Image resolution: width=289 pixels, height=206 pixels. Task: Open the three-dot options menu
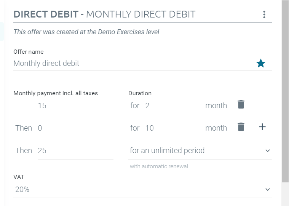point(264,14)
